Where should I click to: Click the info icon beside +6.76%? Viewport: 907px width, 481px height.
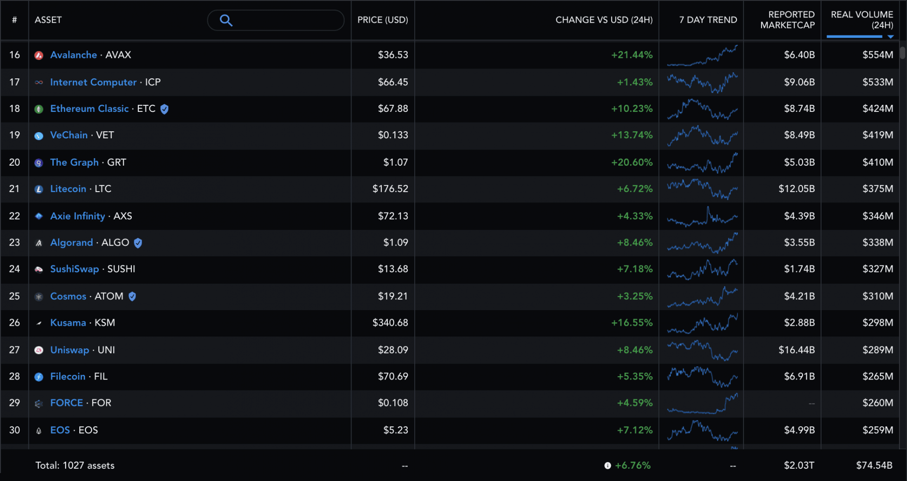[608, 465]
